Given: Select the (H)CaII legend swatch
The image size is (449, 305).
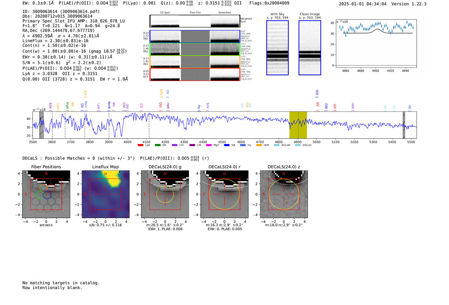Looking at the screenshot, I should pos(298,145).
